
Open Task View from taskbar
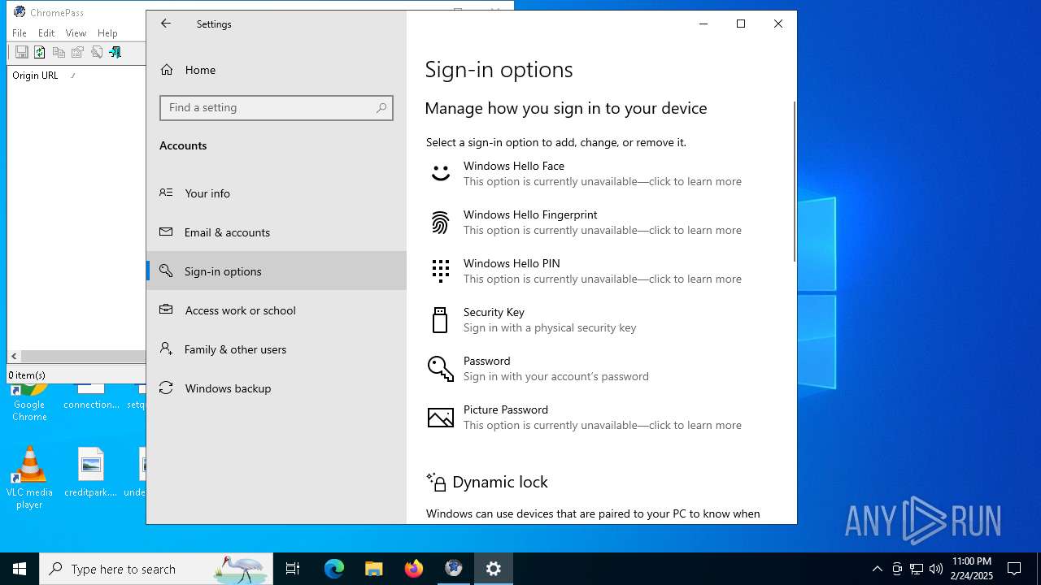pos(293,569)
